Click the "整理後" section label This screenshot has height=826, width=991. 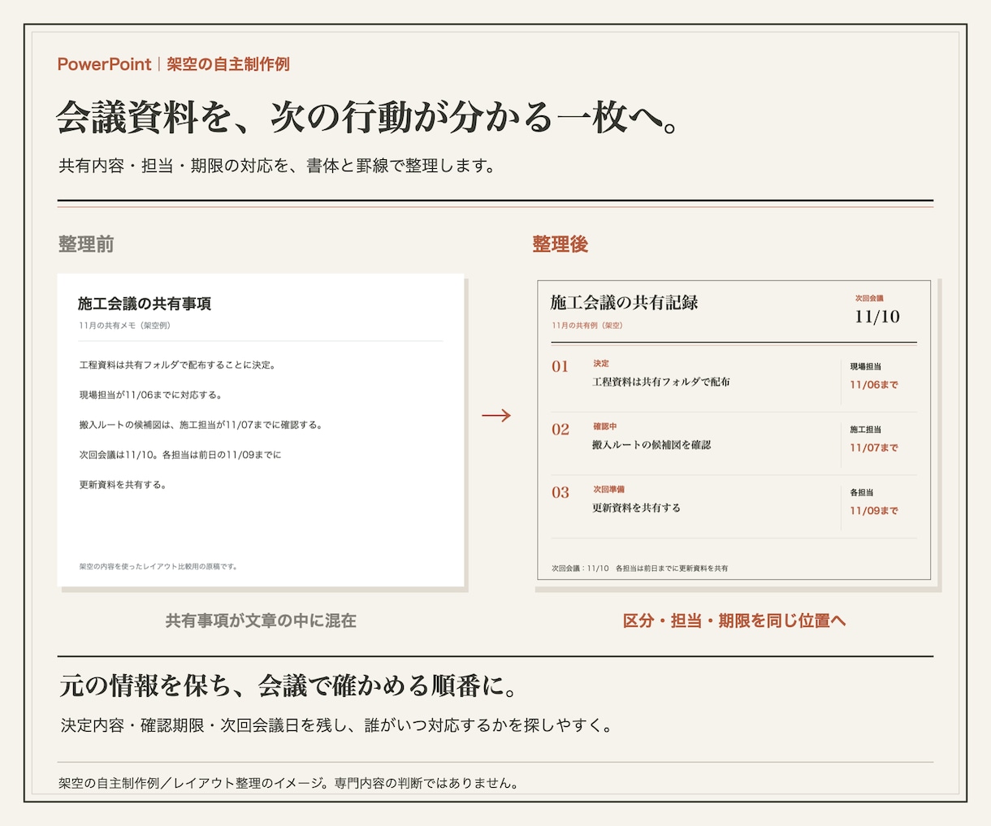(560, 244)
